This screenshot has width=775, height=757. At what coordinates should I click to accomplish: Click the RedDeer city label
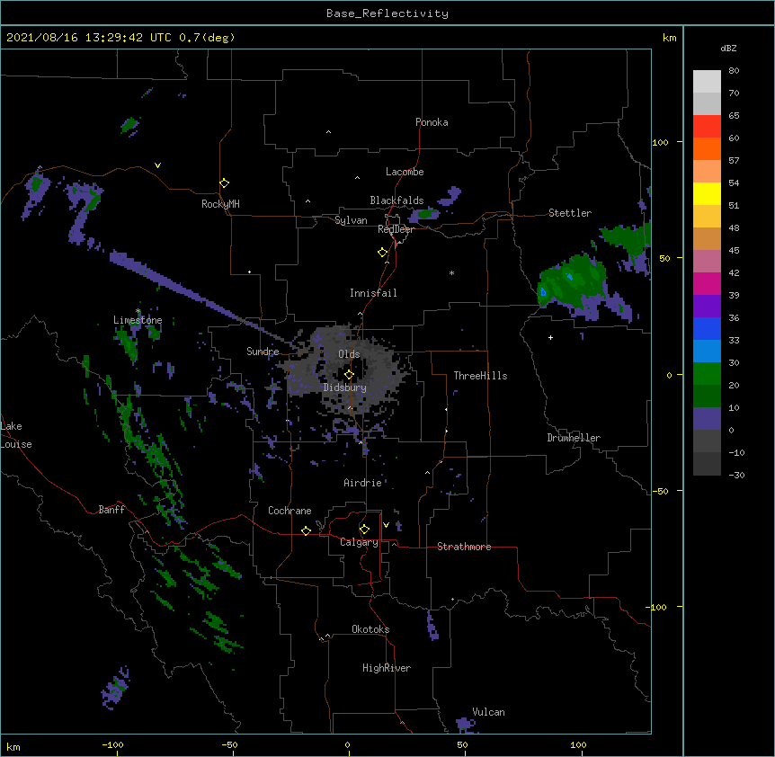pyautogui.click(x=396, y=229)
